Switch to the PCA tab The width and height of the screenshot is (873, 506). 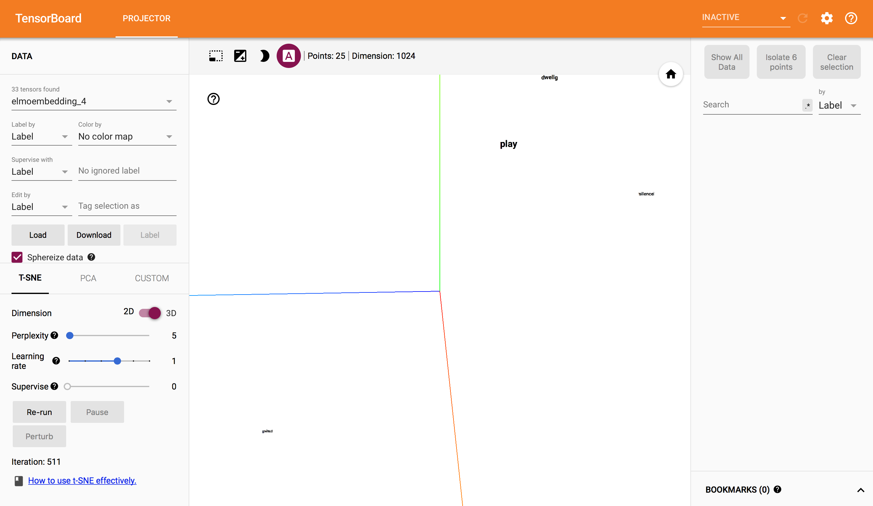(x=88, y=278)
